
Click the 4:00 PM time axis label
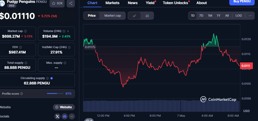(x=129, y=116)
